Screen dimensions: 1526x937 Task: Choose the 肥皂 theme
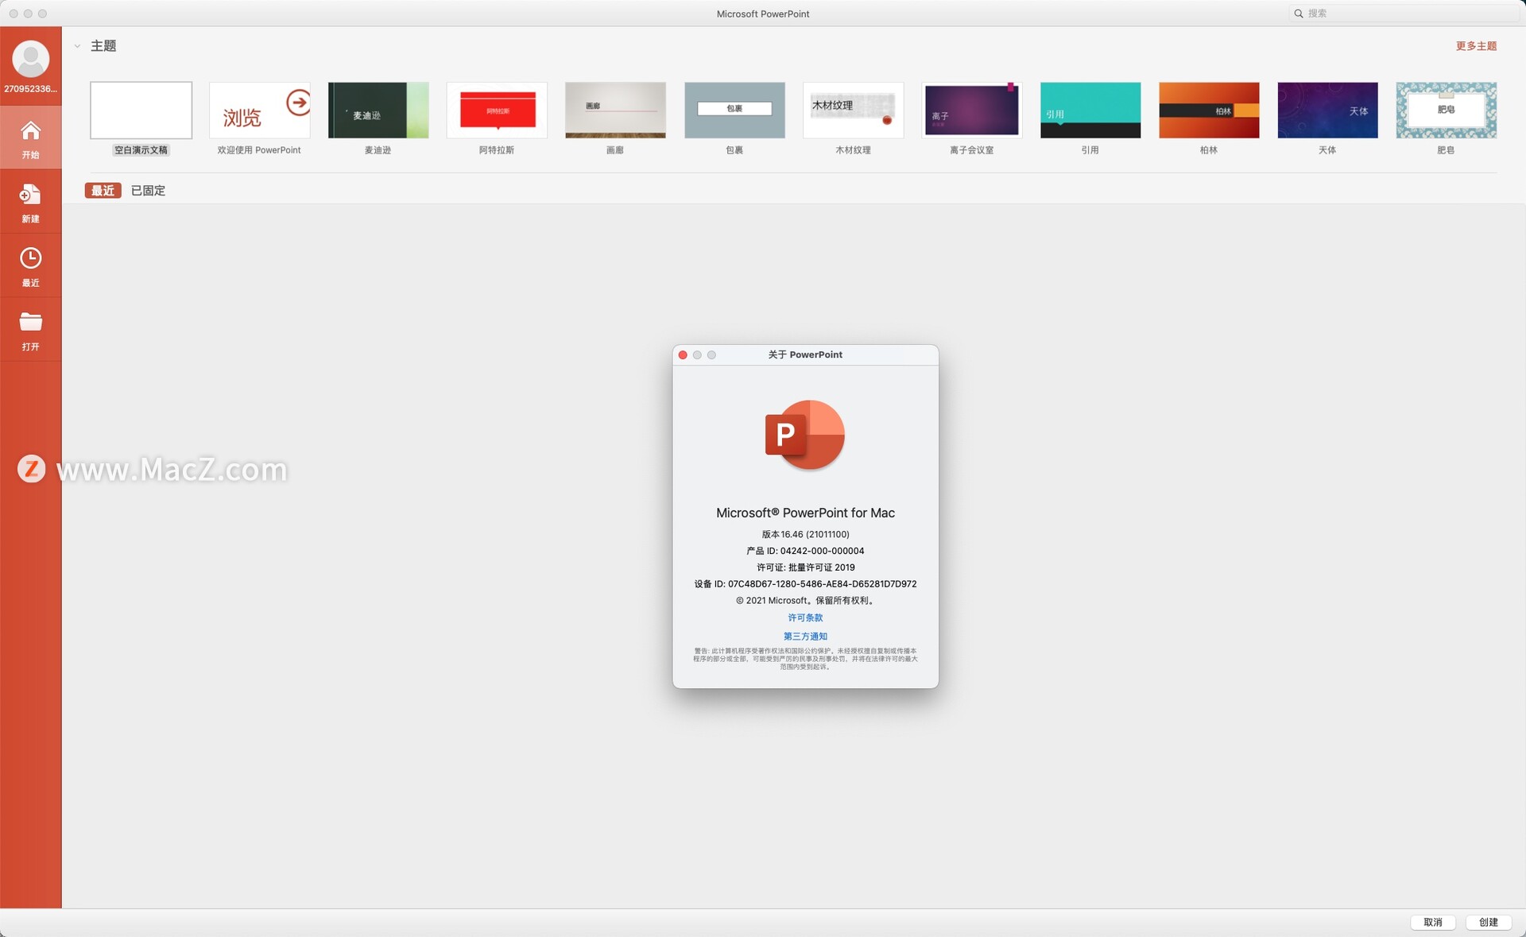[1447, 118]
